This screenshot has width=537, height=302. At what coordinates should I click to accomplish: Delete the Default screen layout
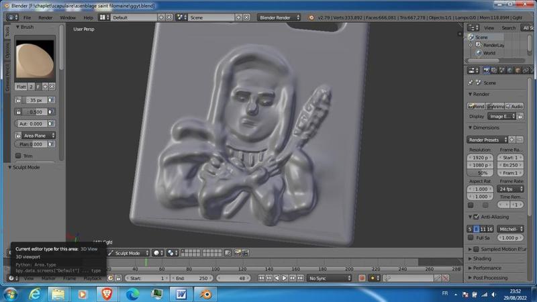click(169, 17)
